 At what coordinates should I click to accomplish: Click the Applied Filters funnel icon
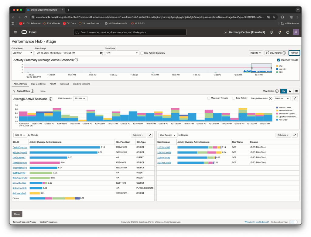point(14,91)
